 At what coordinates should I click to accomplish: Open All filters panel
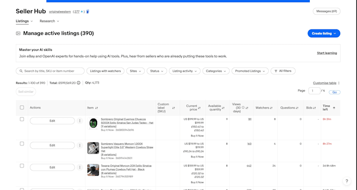(x=283, y=71)
